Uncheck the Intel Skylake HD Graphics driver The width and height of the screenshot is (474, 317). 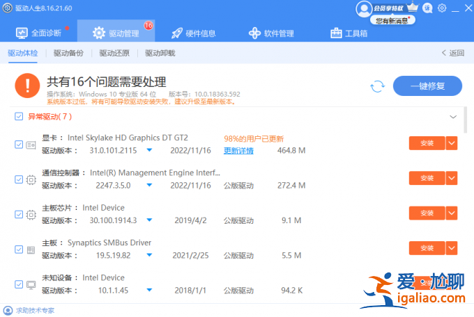(19, 145)
